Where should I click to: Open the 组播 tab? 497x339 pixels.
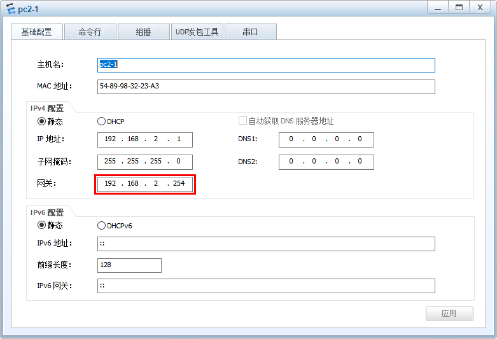[x=144, y=32]
